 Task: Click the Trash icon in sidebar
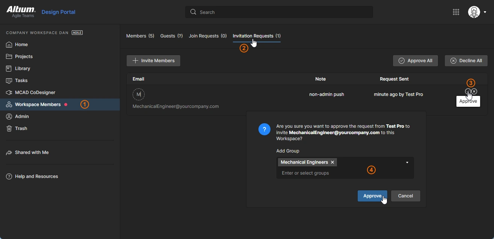coord(9,128)
